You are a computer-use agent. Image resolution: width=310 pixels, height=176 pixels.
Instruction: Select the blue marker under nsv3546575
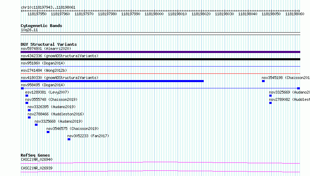click(48, 132)
